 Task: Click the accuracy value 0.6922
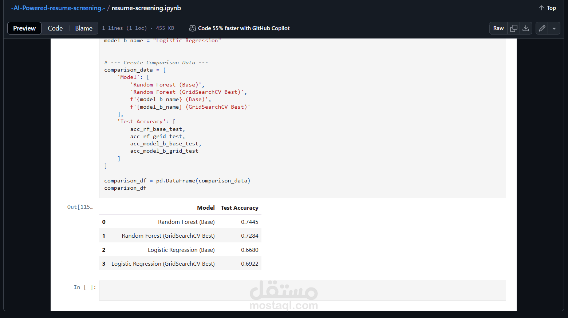(x=250, y=264)
